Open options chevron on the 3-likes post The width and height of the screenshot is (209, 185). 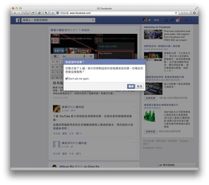[x=134, y=142]
